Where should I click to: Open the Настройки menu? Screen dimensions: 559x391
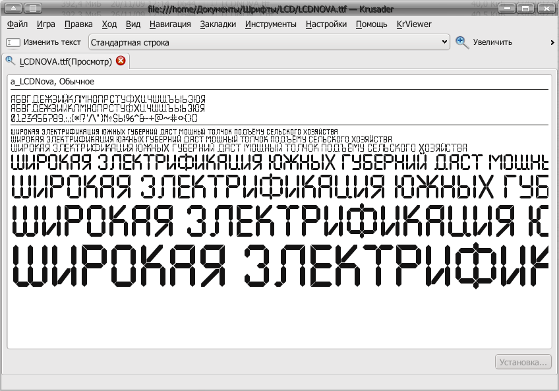(326, 24)
